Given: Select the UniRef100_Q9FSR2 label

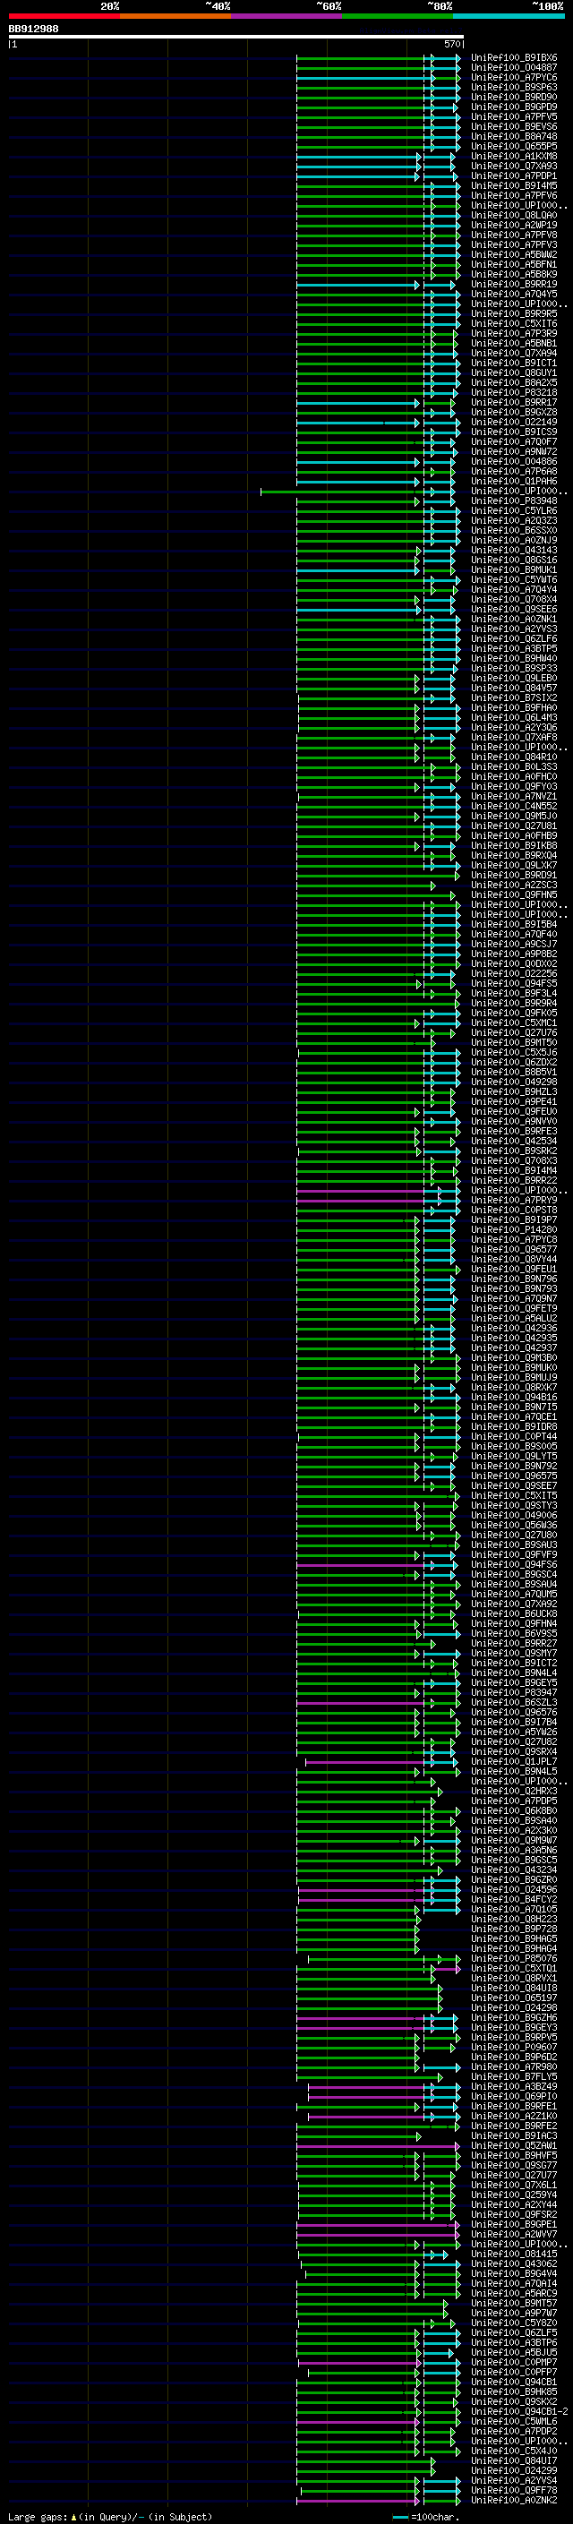Looking at the screenshot, I should [513, 2214].
